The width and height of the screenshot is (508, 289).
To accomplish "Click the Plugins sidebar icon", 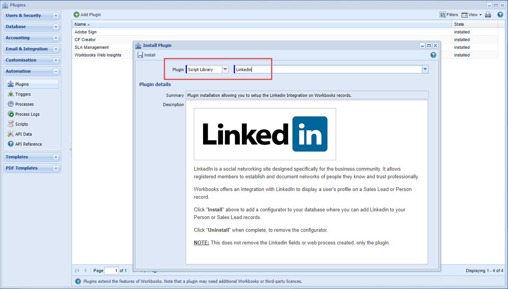I will click(11, 84).
